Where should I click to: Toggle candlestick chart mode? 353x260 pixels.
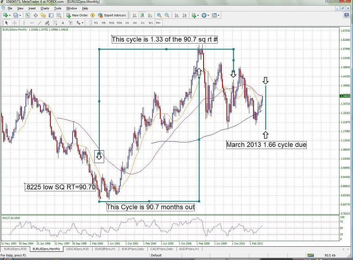[142, 15]
